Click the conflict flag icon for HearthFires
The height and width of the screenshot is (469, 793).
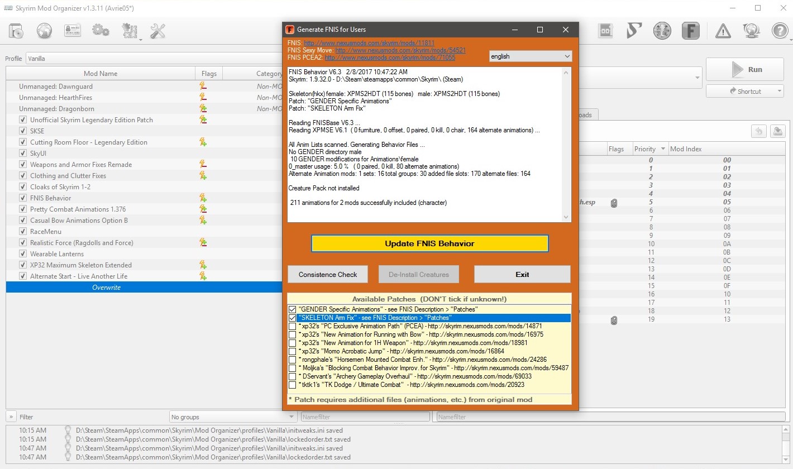(203, 98)
